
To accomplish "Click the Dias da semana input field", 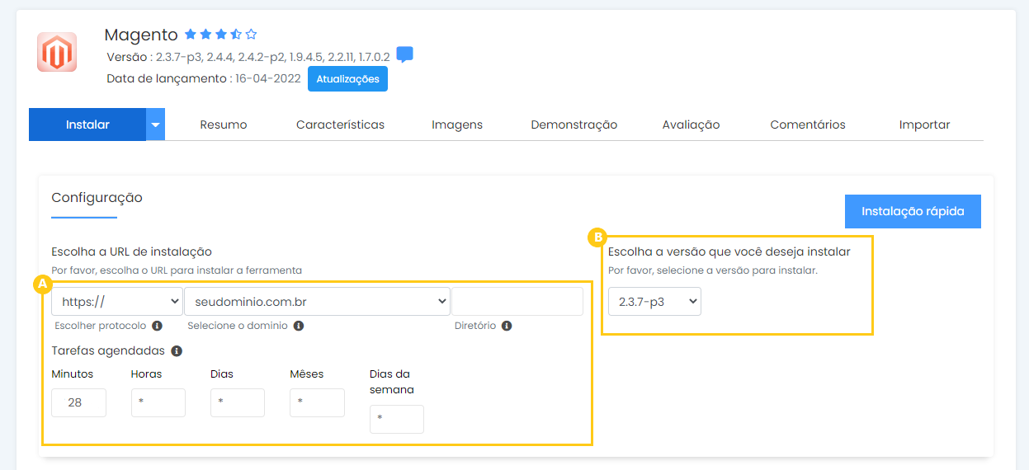I will [397, 419].
